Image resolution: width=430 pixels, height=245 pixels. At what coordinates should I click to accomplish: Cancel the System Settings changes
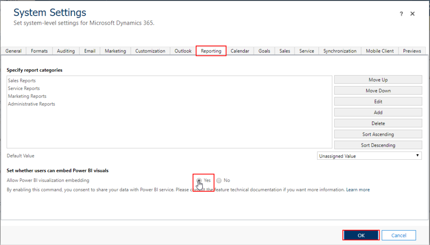pyautogui.click(x=399, y=235)
